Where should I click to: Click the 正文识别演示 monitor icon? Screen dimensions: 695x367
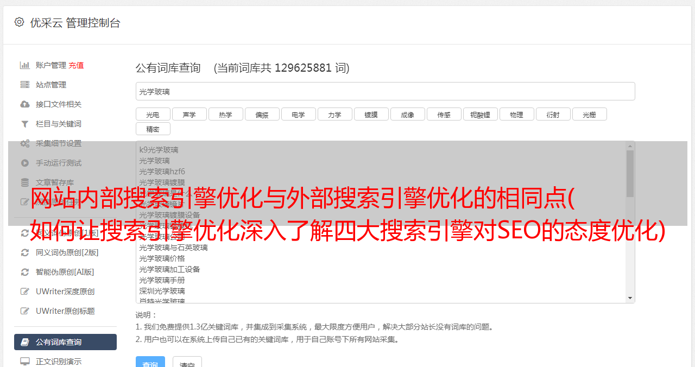(25, 362)
